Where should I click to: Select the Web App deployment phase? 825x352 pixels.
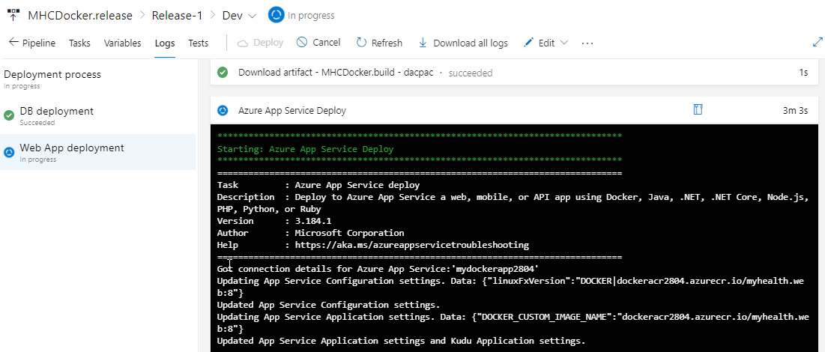tap(98, 152)
